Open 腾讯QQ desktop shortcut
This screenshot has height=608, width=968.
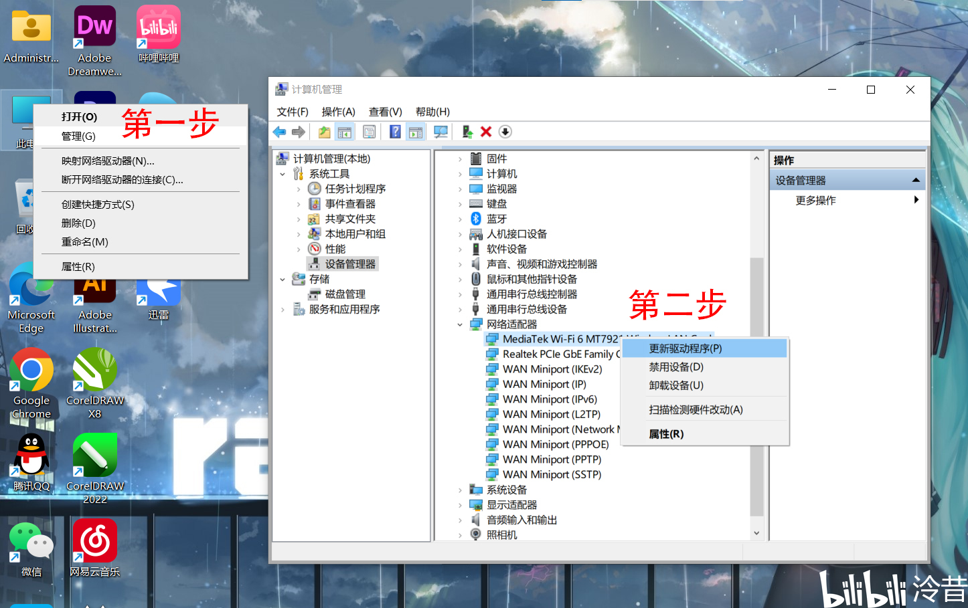tap(31, 463)
